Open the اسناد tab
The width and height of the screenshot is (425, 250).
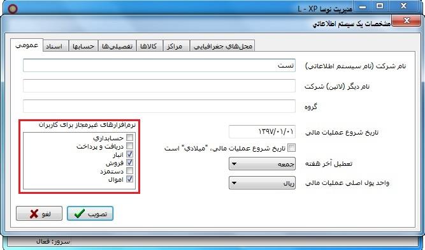(x=56, y=46)
